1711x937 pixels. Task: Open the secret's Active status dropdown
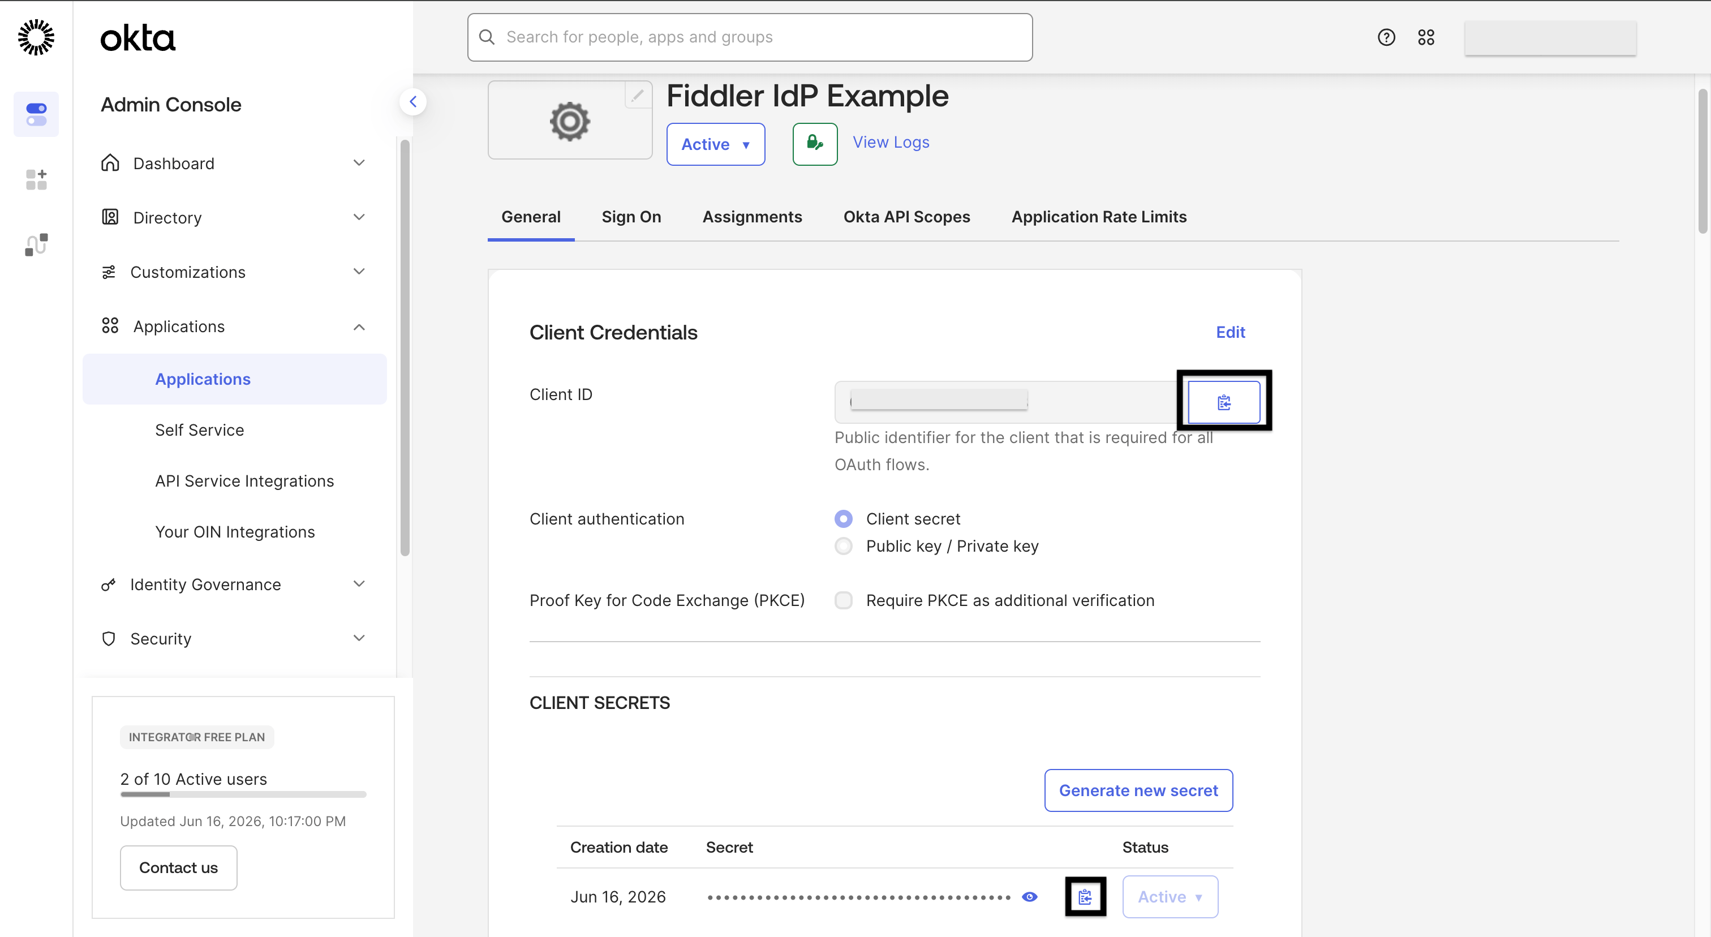1170,896
